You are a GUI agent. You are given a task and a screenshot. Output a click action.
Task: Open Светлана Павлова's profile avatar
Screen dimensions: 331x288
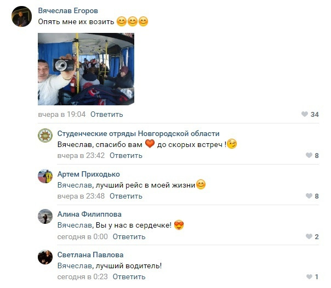click(x=45, y=257)
